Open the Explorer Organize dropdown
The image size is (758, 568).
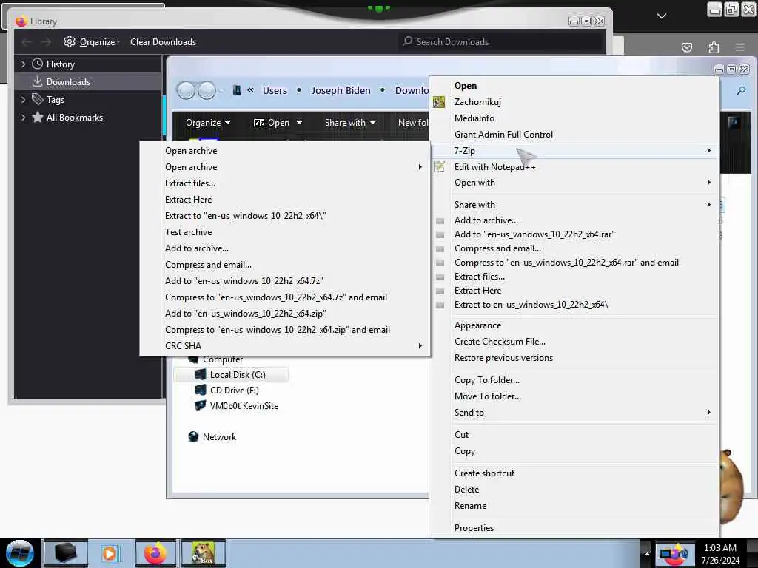(208, 123)
